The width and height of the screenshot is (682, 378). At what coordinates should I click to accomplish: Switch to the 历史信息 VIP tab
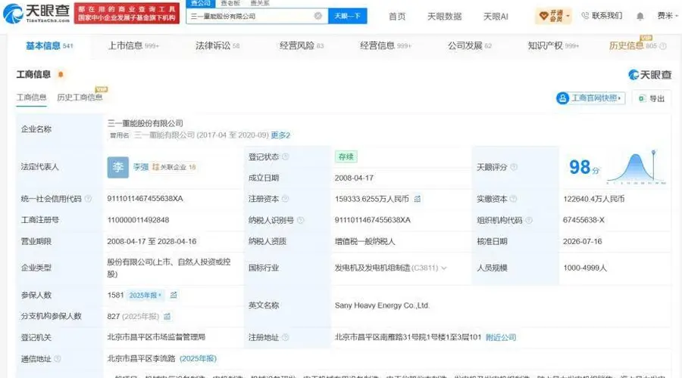point(633,45)
